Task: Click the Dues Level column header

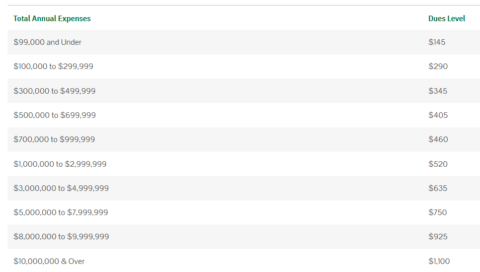Action: tap(446, 19)
